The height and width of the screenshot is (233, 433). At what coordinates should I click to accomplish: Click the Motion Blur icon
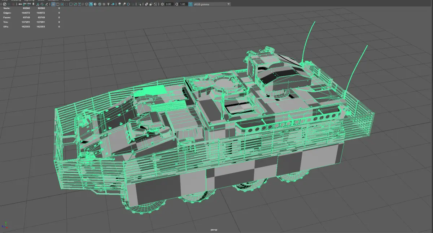124,4
